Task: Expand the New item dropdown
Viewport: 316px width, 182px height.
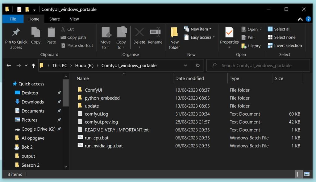Action: [198, 29]
